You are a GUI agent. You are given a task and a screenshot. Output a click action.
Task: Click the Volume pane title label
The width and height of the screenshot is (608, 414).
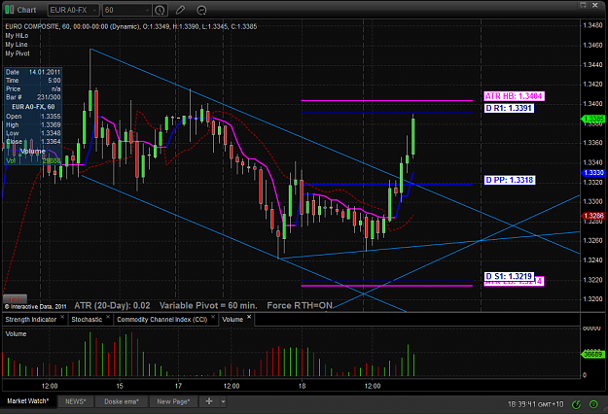click(16, 334)
